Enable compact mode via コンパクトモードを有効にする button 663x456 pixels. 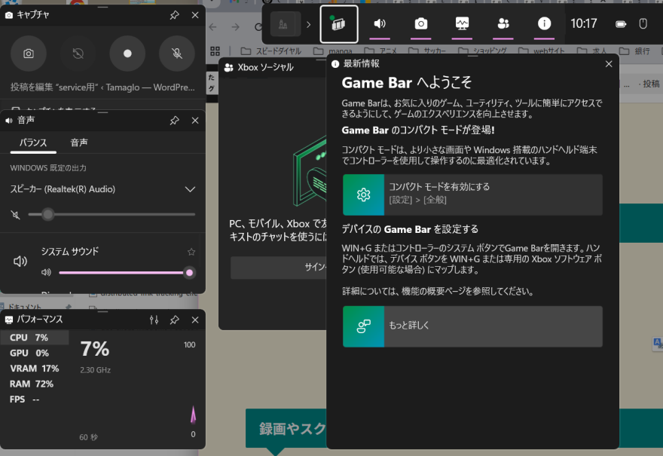(472, 194)
